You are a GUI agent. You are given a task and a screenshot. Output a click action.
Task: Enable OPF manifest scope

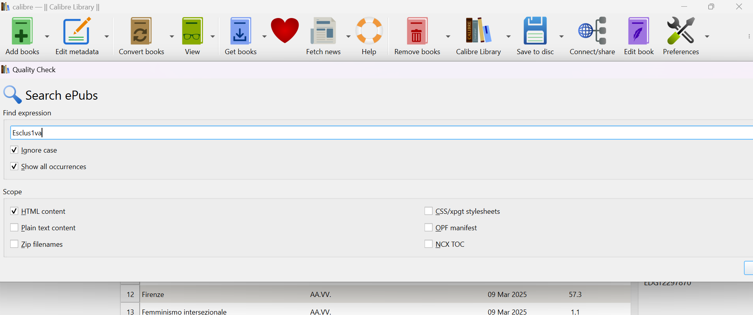tap(428, 228)
